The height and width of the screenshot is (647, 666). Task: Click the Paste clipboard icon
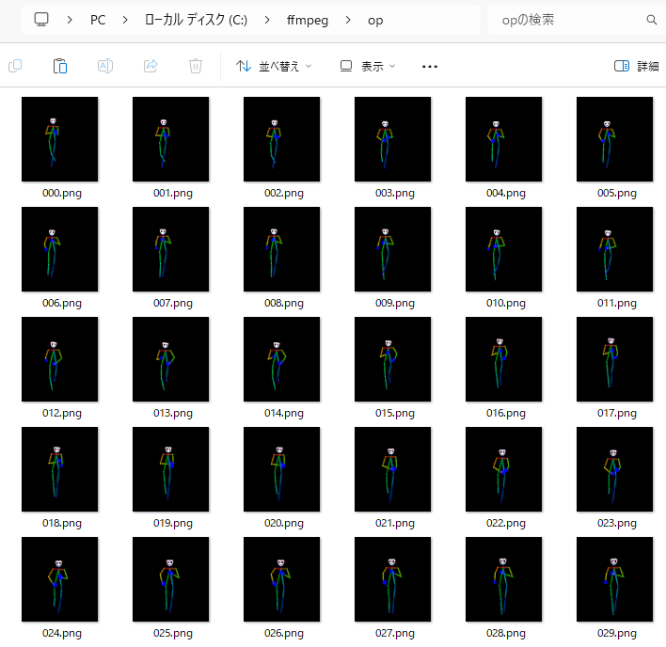(60, 66)
